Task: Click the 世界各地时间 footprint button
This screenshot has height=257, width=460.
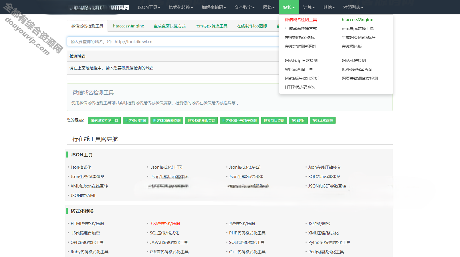Action: point(136,120)
